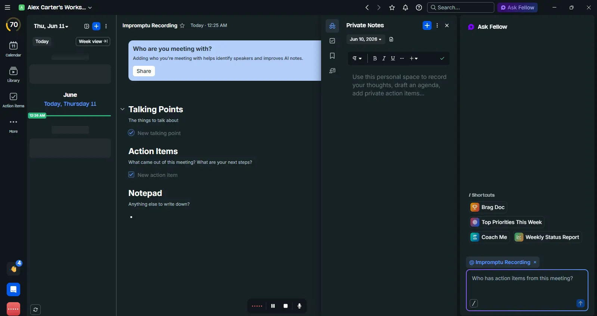Open the paragraph style dropdown
Viewport: 597px width, 316px height.
357,58
